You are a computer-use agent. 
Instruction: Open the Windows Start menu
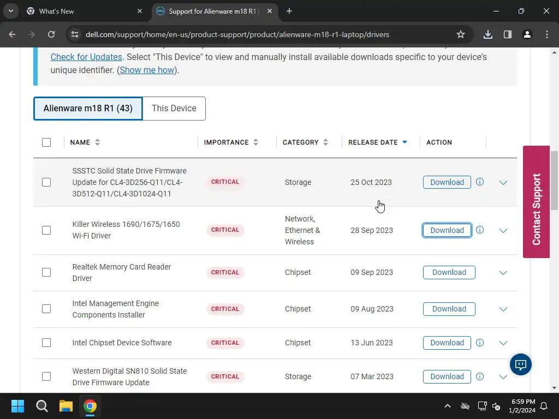pyautogui.click(x=17, y=406)
